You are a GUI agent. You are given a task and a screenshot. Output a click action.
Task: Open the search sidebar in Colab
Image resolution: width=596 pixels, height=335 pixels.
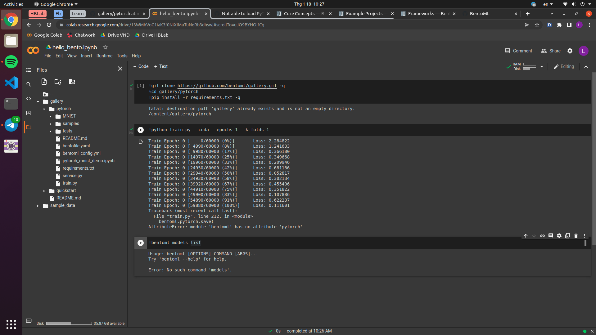29,84
